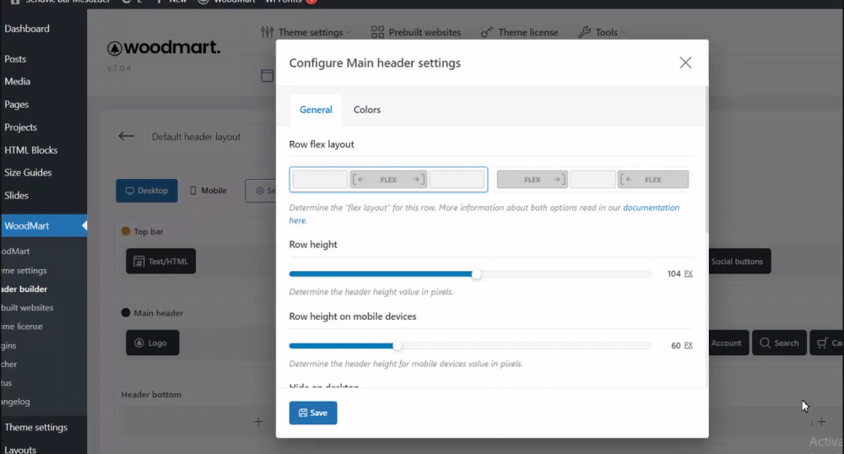Click the 104 row height value
This screenshot has height=454, width=844.
(674, 273)
